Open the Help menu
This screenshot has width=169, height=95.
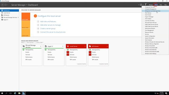(165, 5)
